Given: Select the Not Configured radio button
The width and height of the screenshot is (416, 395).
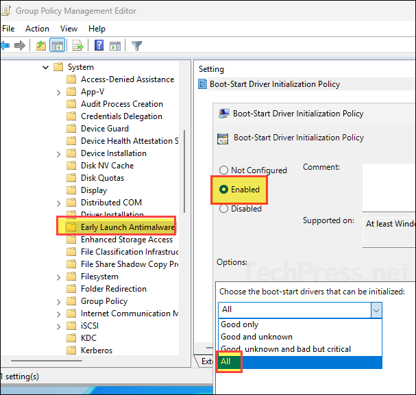Looking at the screenshot, I should tap(223, 170).
